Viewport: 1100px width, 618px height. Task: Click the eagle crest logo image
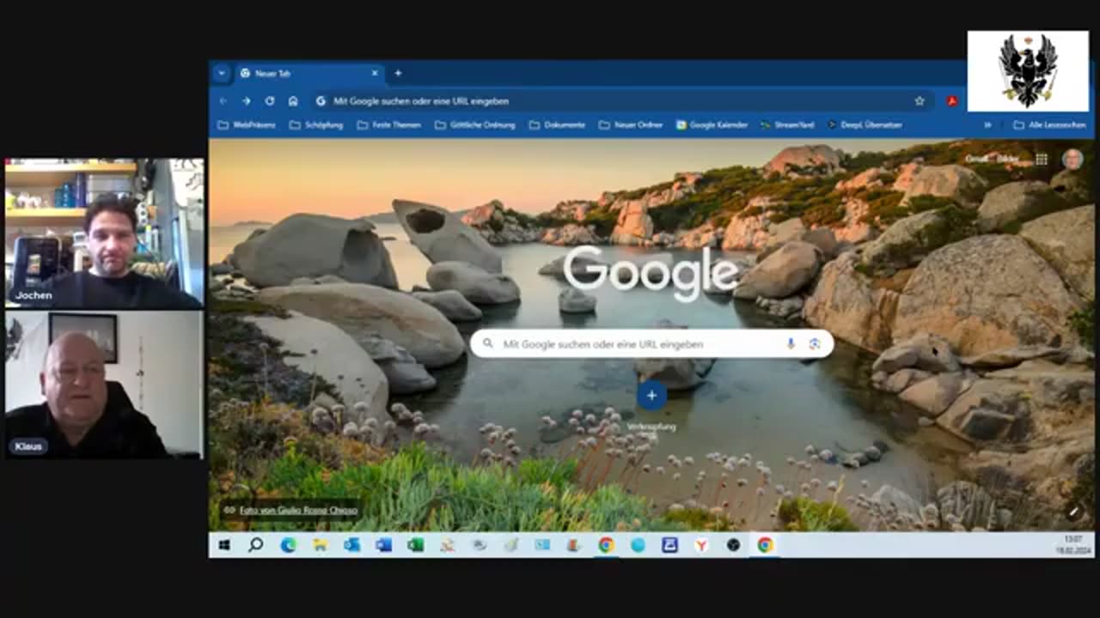coord(1028,71)
